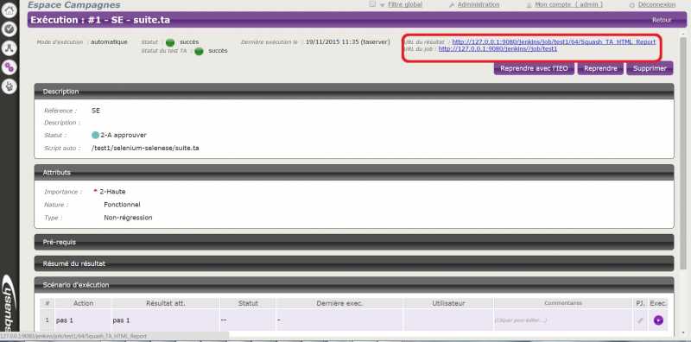Open the Requirements workspace checkmark icon
The image size is (691, 342).
[9, 29]
